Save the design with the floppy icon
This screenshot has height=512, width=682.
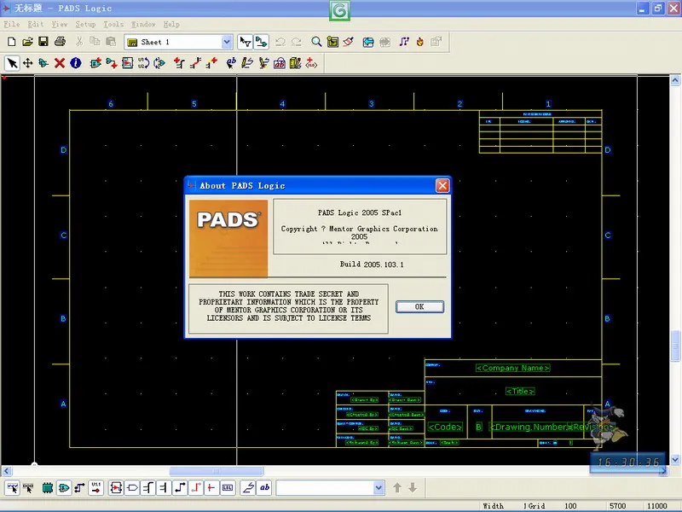click(x=43, y=42)
